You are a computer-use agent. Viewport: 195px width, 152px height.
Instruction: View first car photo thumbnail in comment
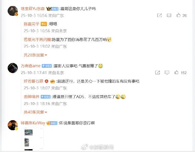point(29,132)
